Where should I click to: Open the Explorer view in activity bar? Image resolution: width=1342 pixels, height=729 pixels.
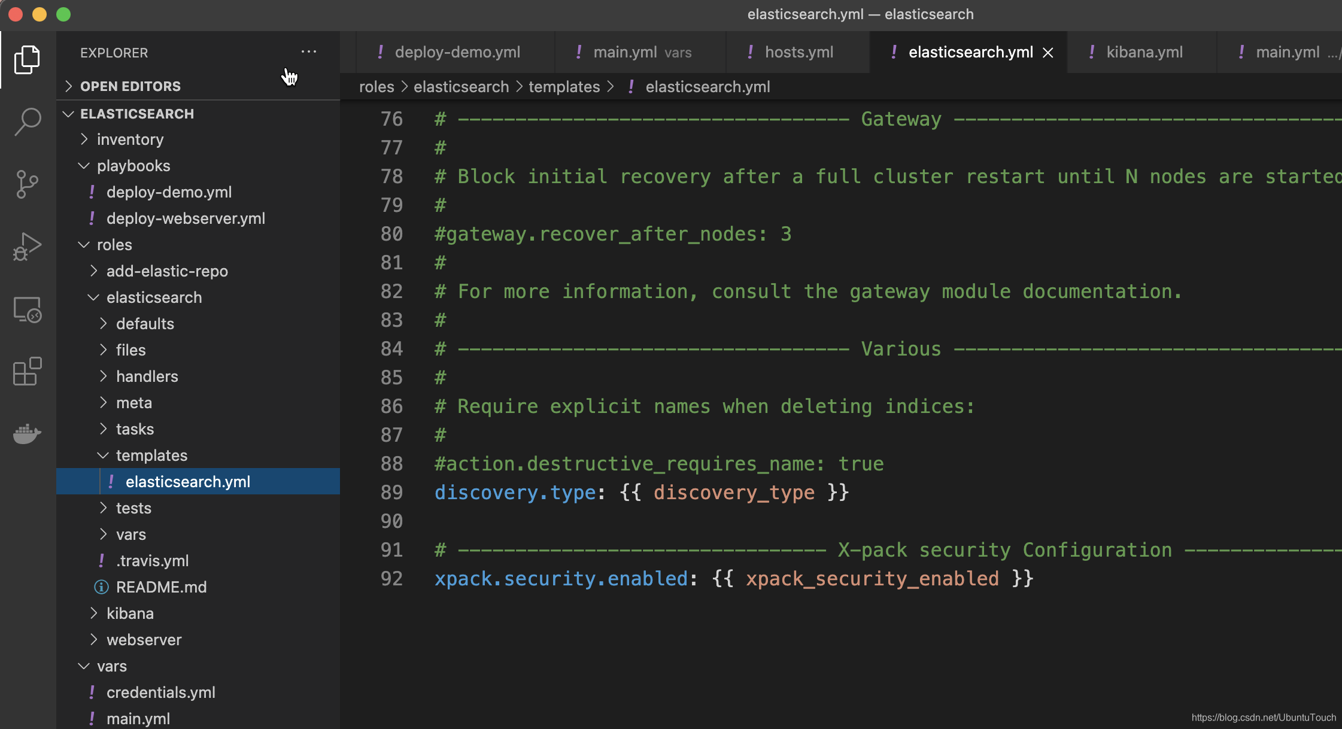click(27, 60)
